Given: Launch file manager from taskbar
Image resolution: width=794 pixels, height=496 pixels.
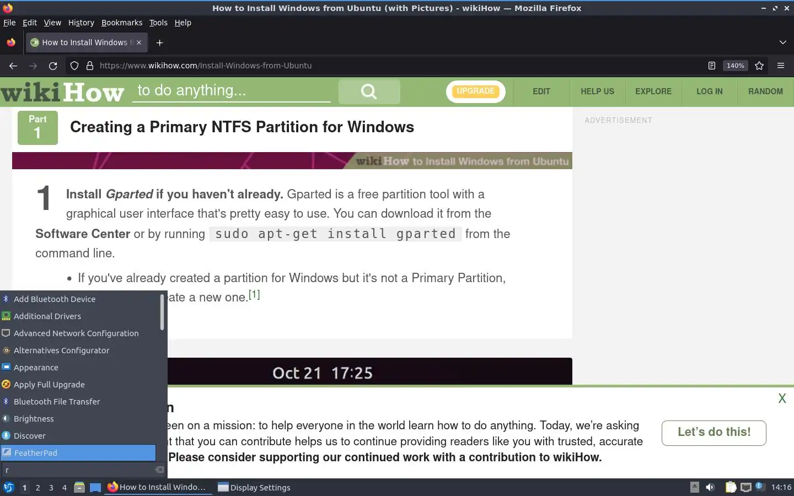Looking at the screenshot, I should click(79, 487).
